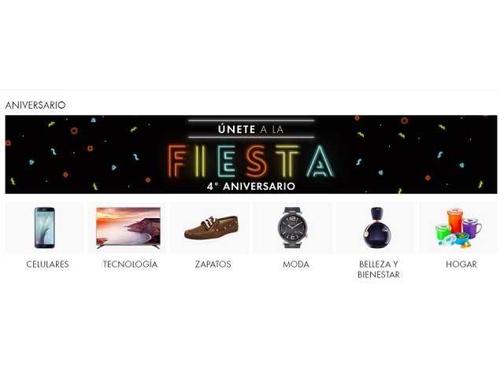Choose the wristwatch Moda image
This screenshot has width=504, height=378.
292,228
